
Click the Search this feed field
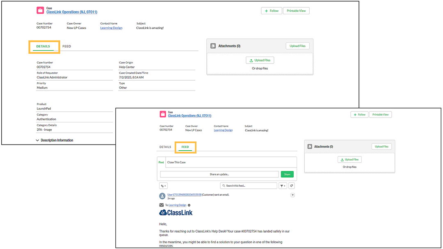click(x=249, y=186)
